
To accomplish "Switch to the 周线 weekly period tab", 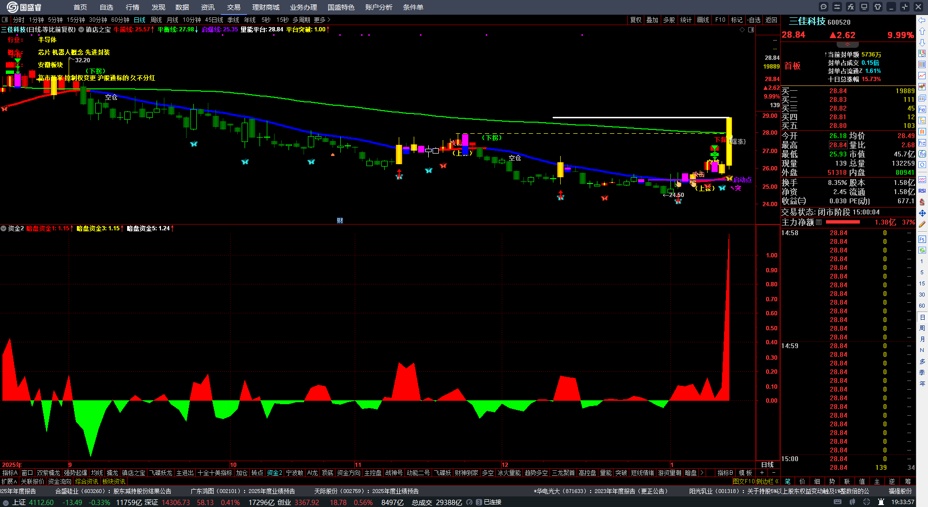I will pyautogui.click(x=156, y=20).
